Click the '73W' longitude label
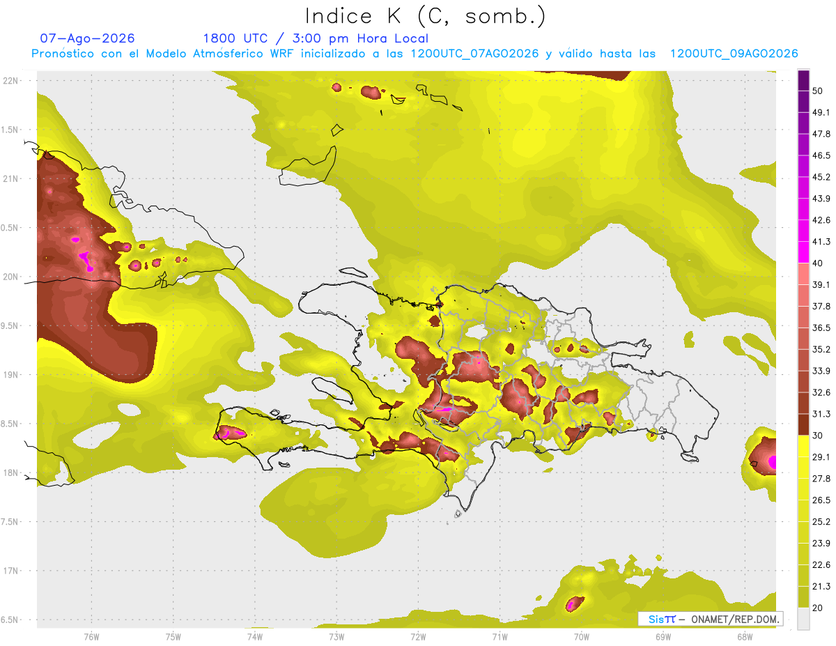Viewport: 836px width, 646px height. [336, 637]
